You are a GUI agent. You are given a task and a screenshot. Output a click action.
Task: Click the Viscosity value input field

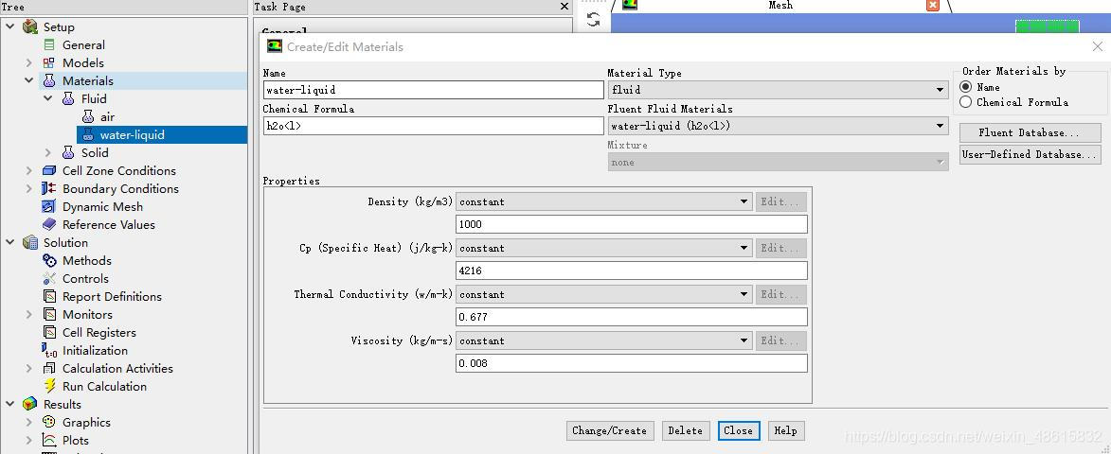tap(631, 363)
